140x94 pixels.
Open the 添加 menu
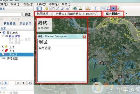coord(54,4)
